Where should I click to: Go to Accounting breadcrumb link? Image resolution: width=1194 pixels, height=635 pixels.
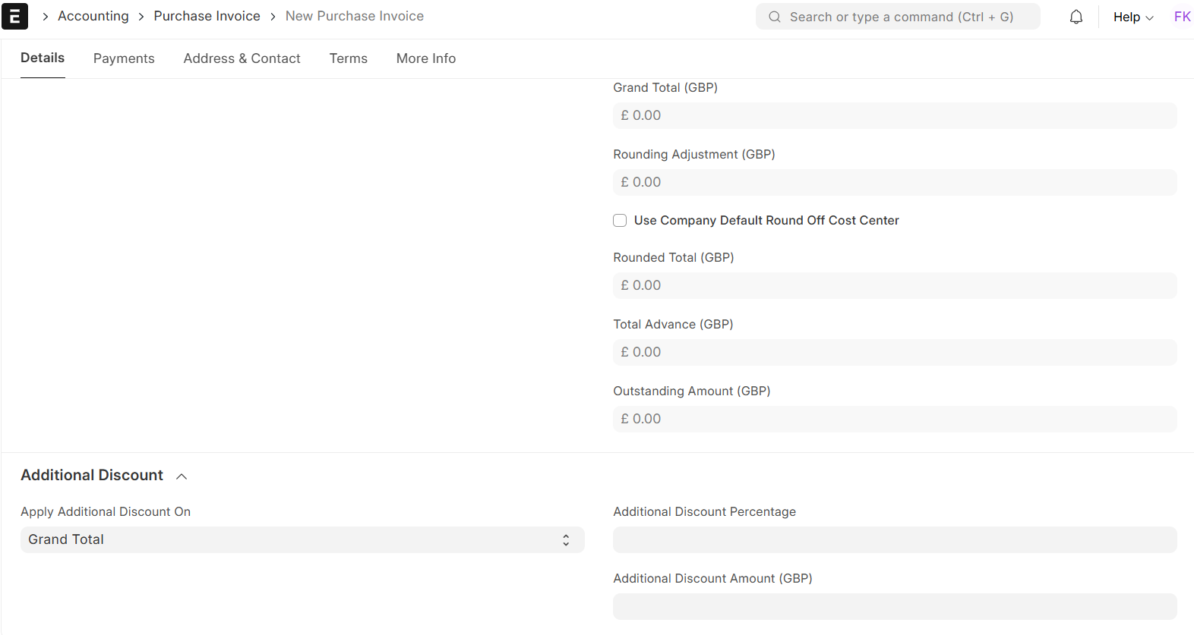pos(93,16)
